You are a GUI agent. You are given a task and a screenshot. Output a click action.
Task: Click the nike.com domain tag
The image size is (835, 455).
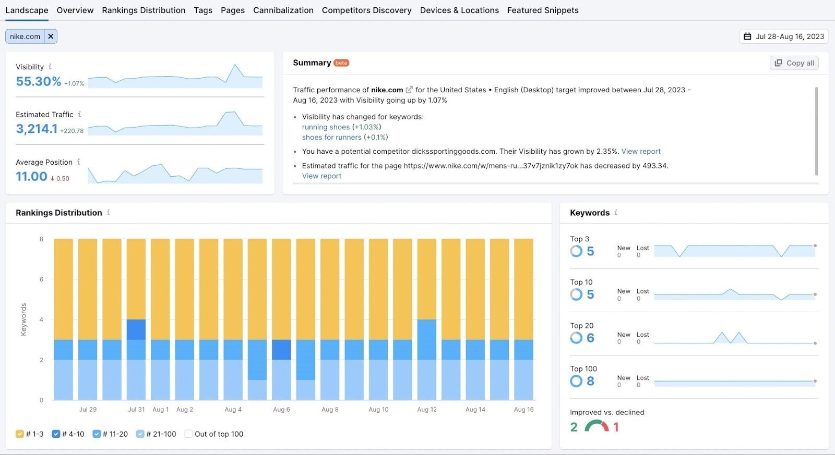[x=25, y=36]
